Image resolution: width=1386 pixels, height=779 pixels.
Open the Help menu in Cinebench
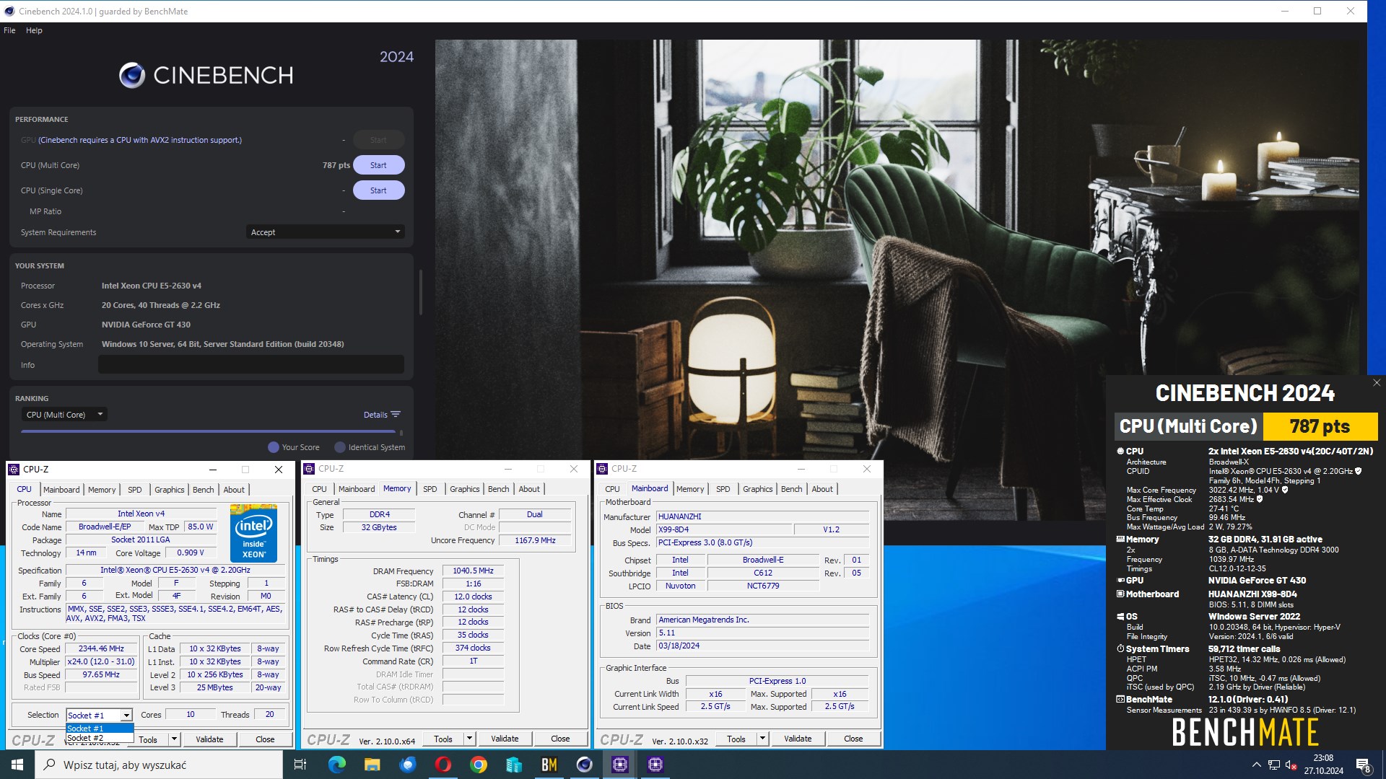[x=34, y=30]
